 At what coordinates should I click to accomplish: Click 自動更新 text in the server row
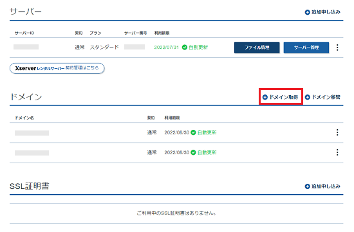198,48
